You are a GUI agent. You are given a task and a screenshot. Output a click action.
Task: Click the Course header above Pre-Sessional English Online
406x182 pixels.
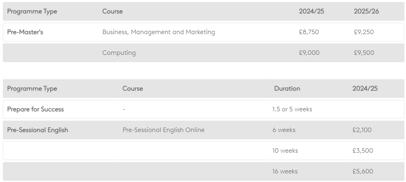(132, 89)
